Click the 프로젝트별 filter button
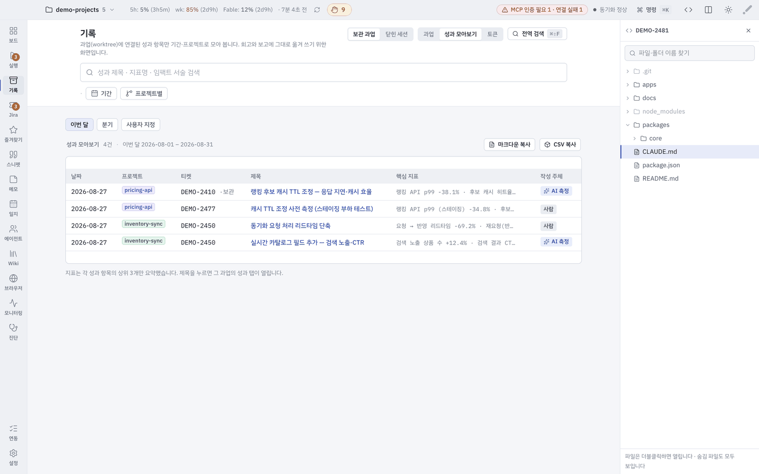 pyautogui.click(x=144, y=94)
